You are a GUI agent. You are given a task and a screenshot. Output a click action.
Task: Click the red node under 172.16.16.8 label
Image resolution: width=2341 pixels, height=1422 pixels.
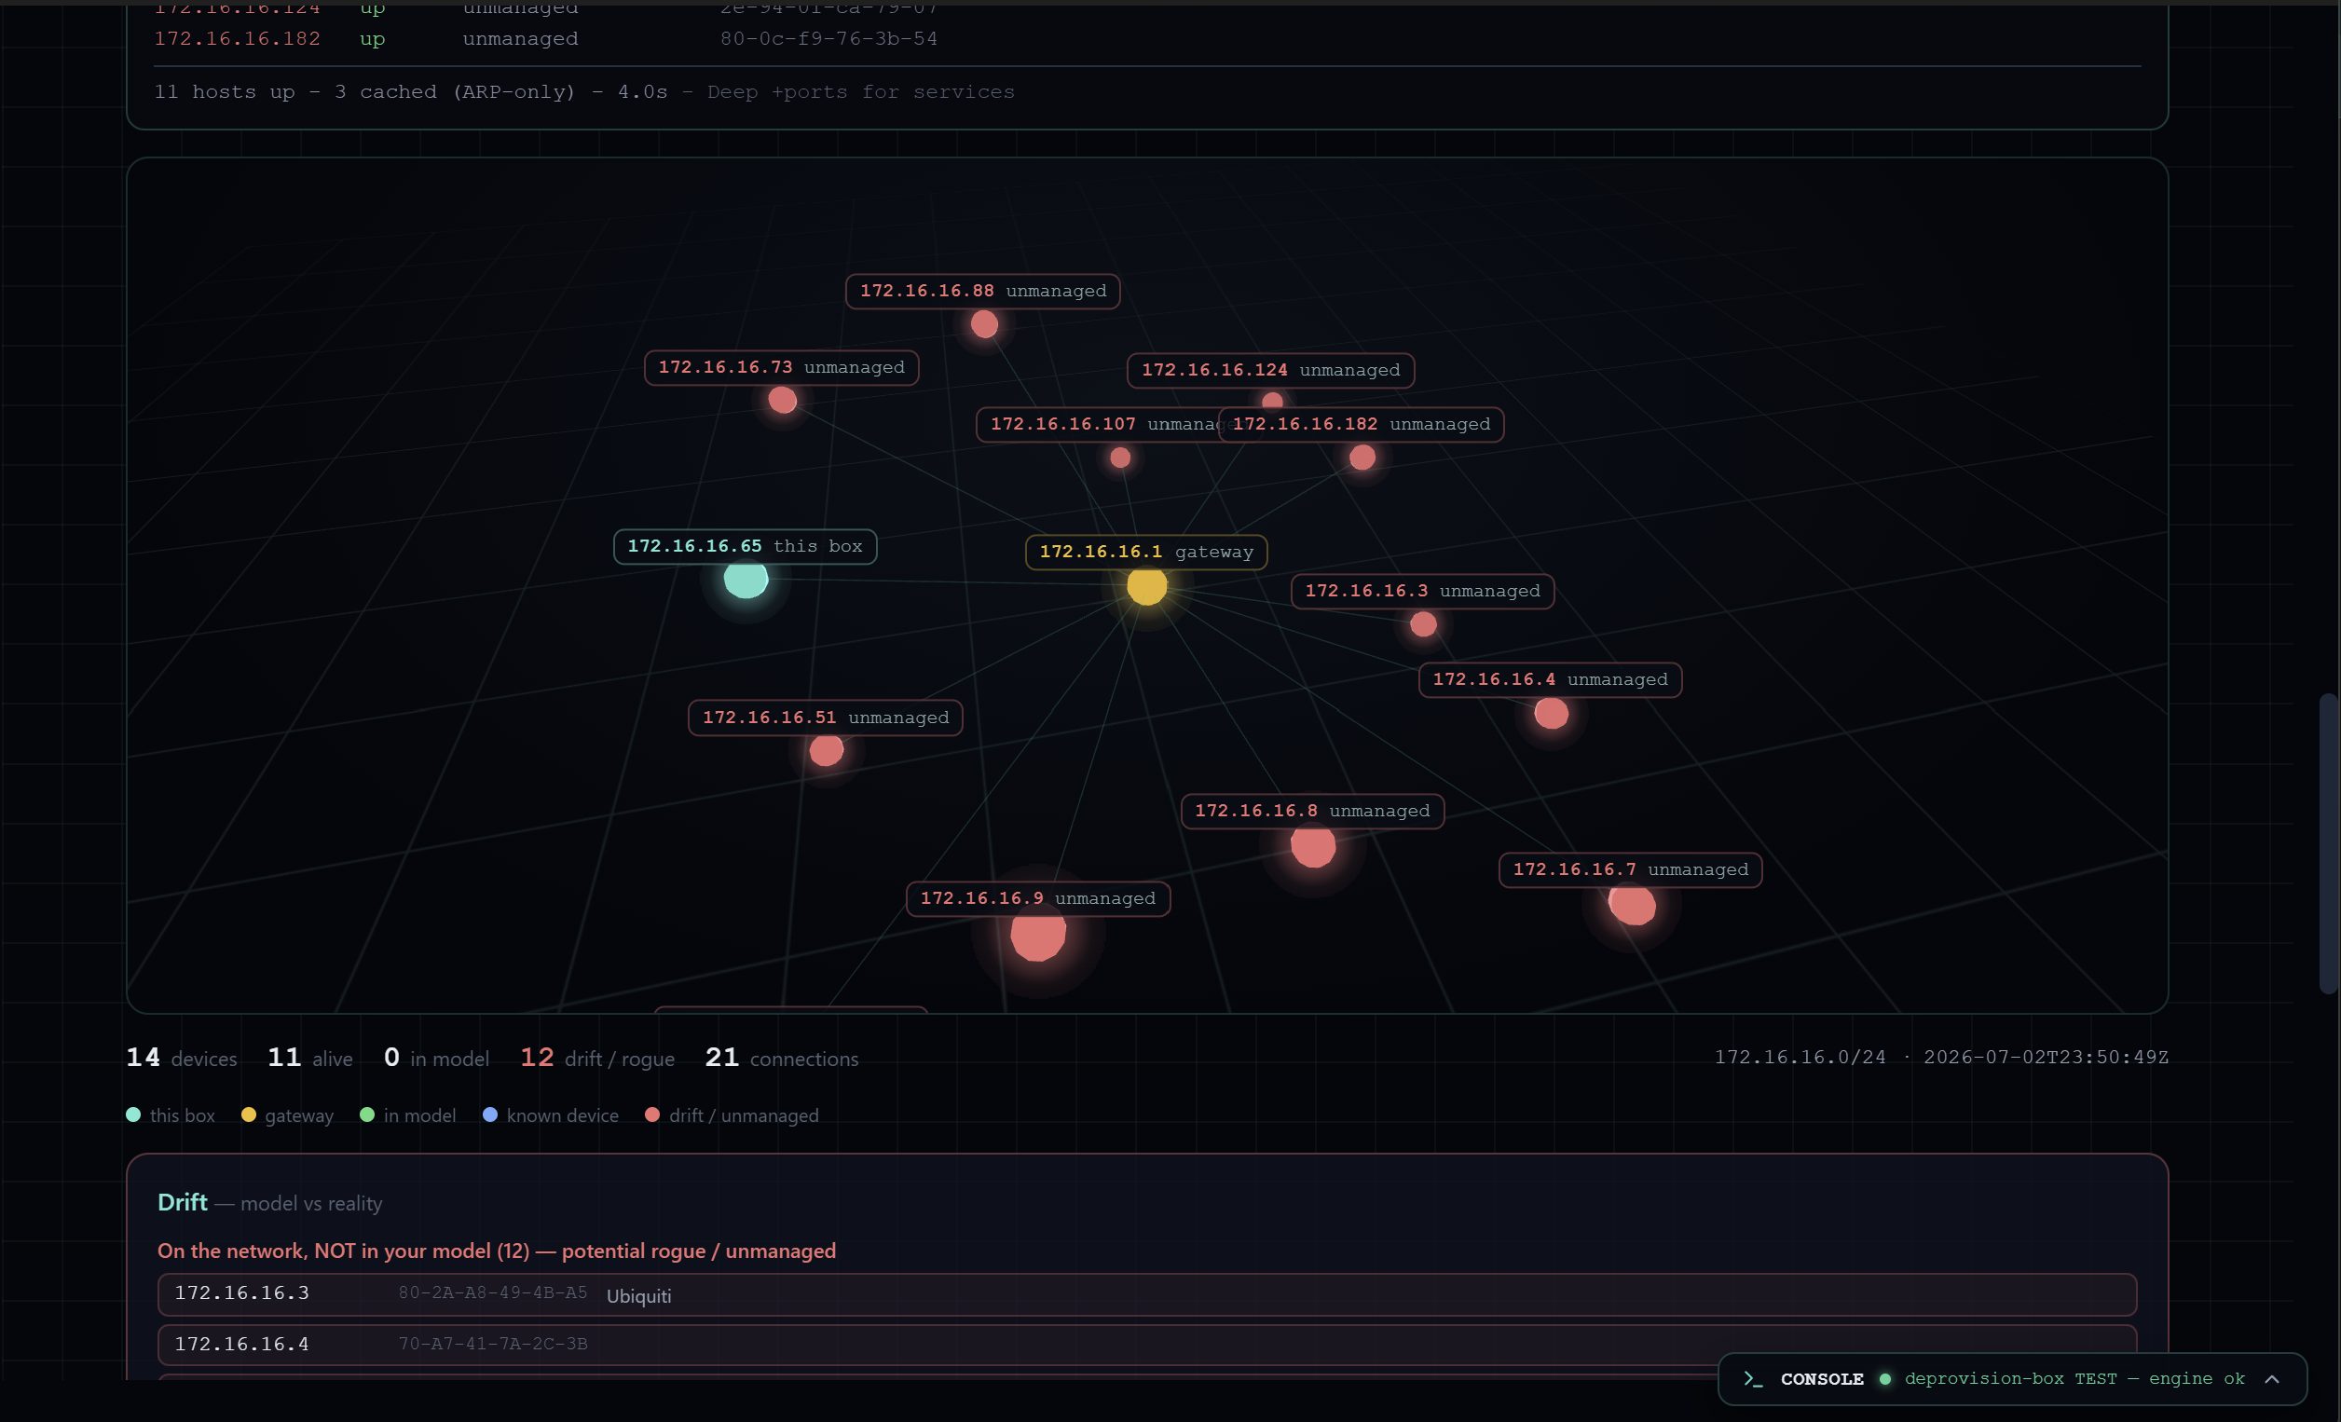(1313, 845)
